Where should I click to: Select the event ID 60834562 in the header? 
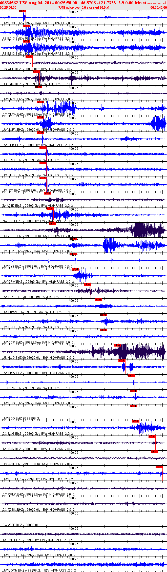point(9,3)
